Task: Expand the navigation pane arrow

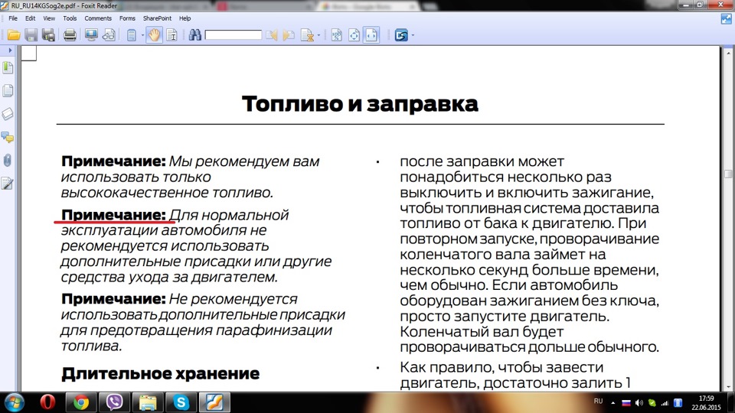Action: [10, 50]
